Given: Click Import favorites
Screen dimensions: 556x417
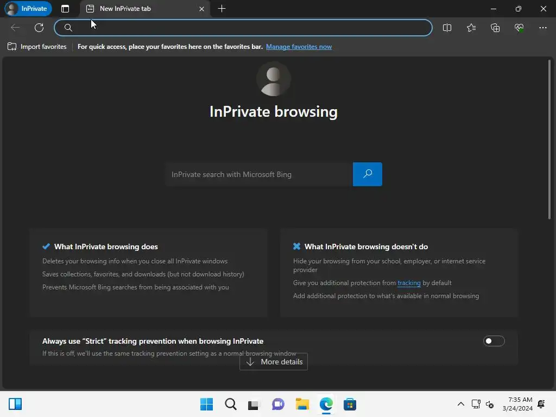Looking at the screenshot, I should [37, 47].
